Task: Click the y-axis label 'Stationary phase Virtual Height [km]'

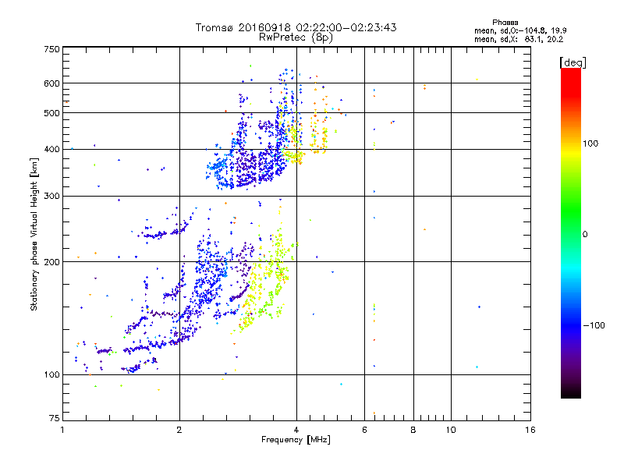Action: pyautogui.click(x=34, y=234)
